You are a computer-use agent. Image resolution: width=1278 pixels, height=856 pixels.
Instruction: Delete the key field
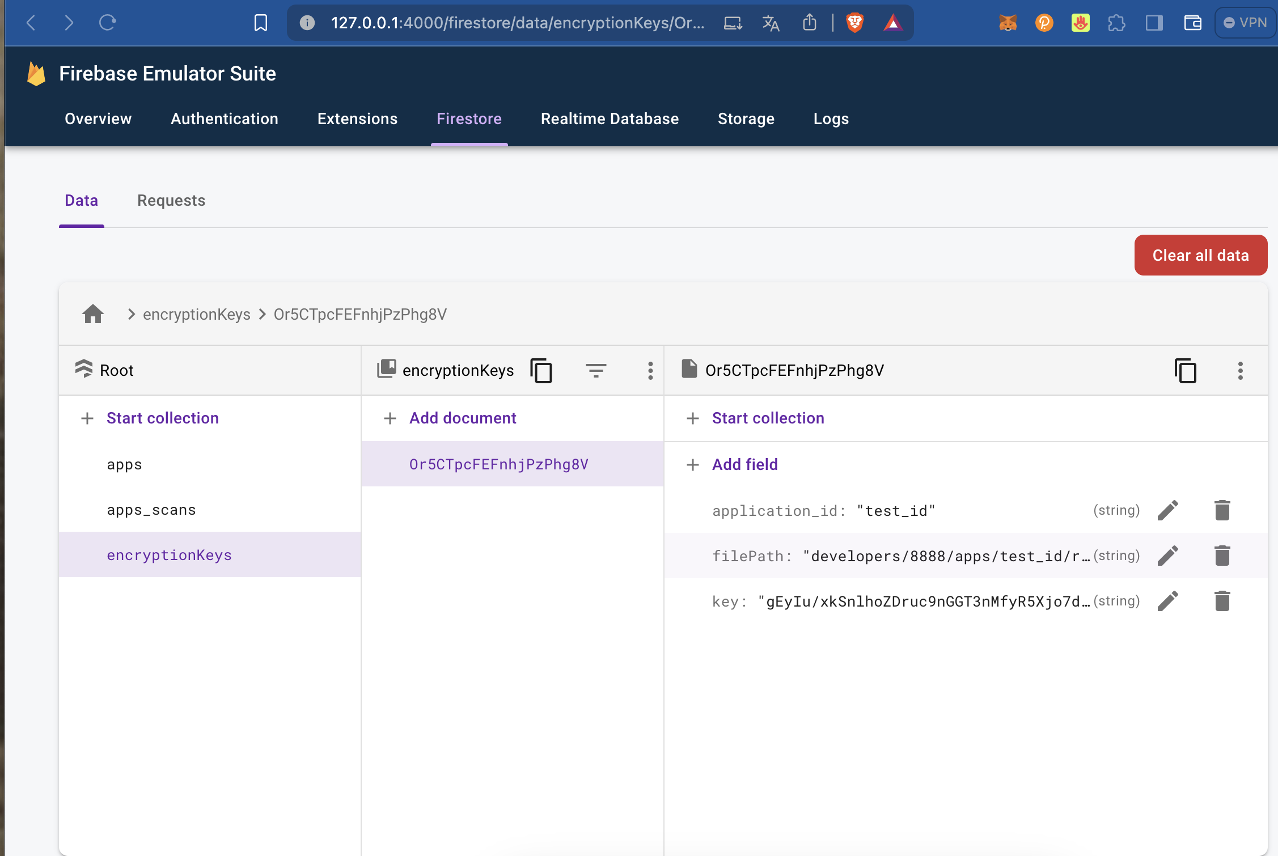click(1222, 600)
